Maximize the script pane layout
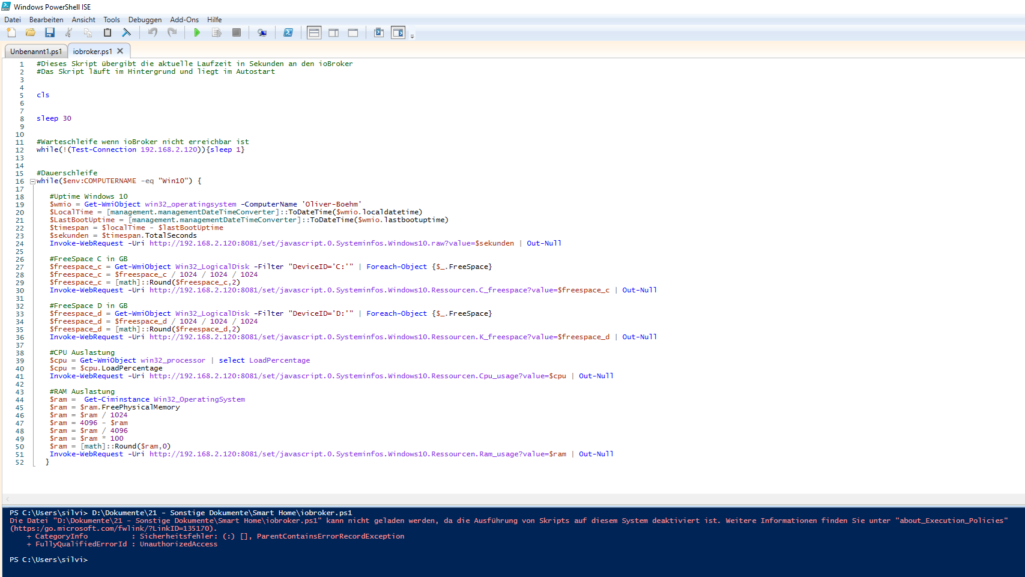Screen dimensions: 1025x577 (x=353, y=32)
